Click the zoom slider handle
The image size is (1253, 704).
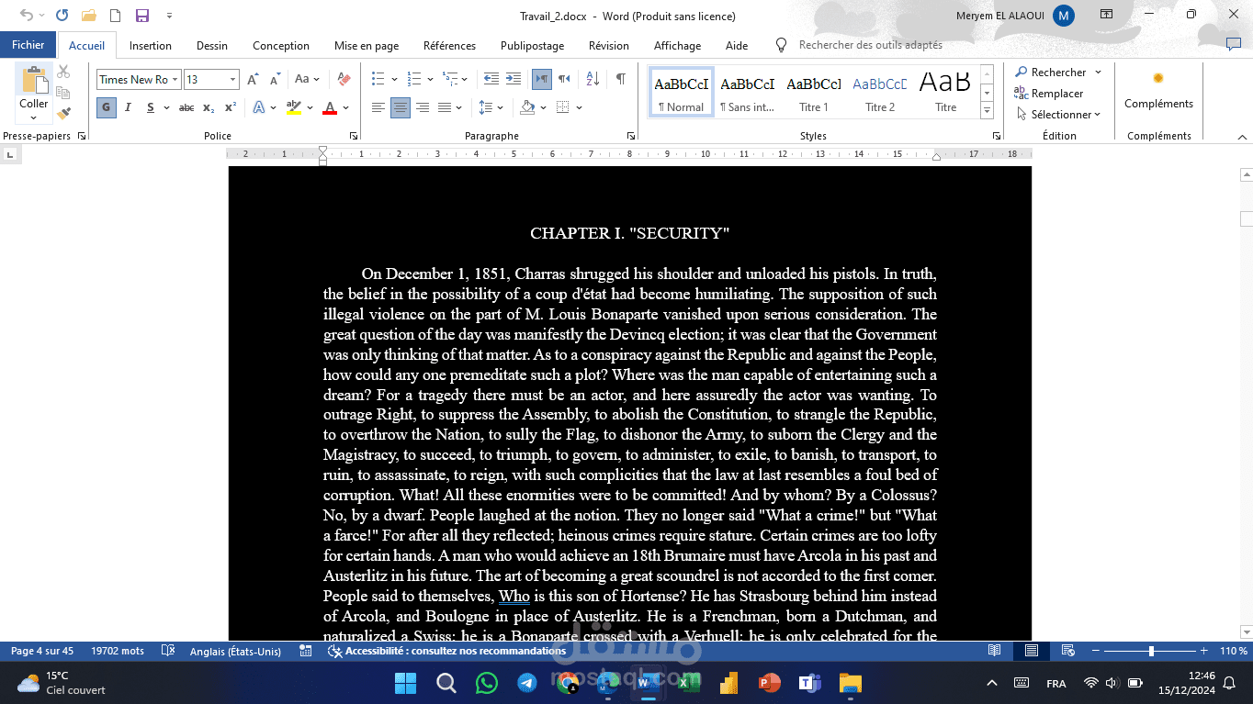1151,651
